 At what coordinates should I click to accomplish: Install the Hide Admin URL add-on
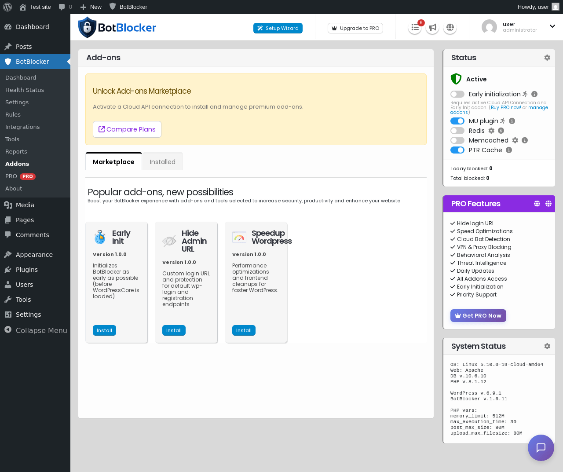[x=174, y=330]
